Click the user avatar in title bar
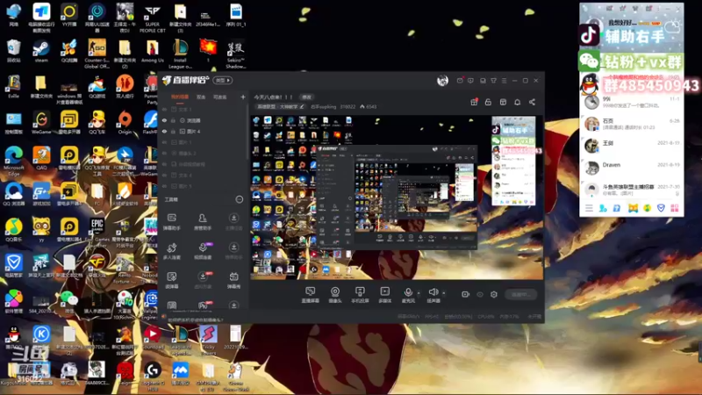Viewport: 702px width, 395px height. (x=442, y=81)
